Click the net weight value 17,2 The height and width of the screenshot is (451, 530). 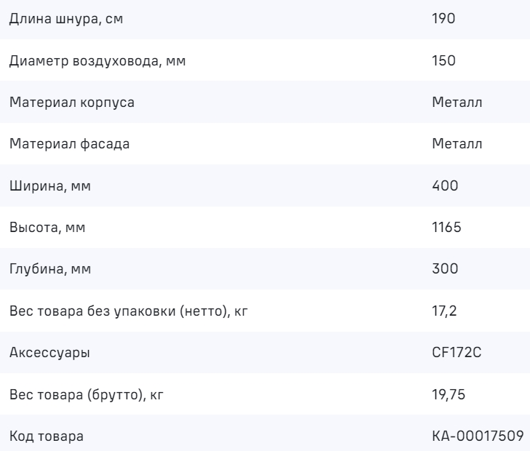coord(443,312)
